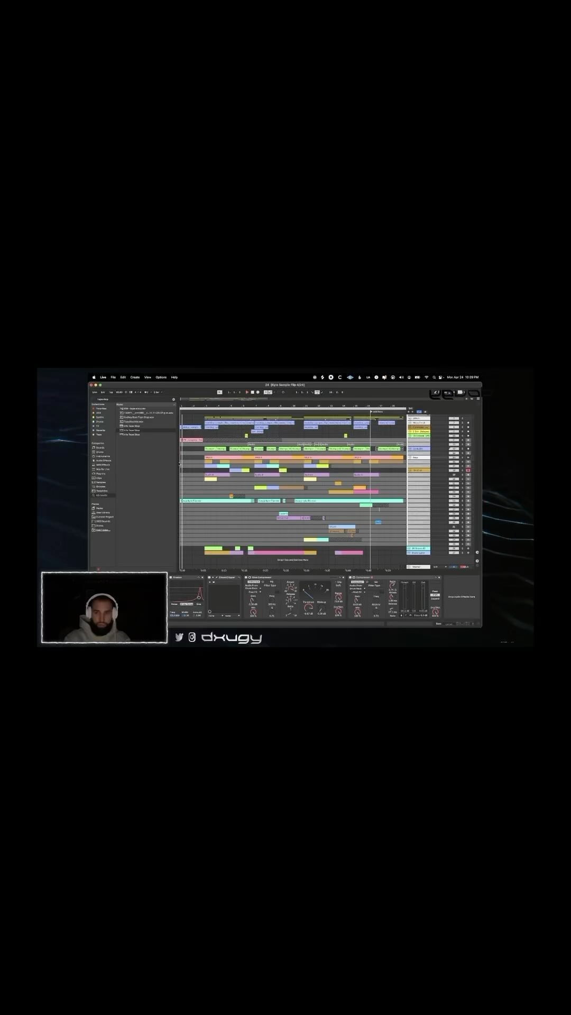Screen dimensions: 571x1015
Task: Select the Instruments browser category
Action: (x=102, y=456)
